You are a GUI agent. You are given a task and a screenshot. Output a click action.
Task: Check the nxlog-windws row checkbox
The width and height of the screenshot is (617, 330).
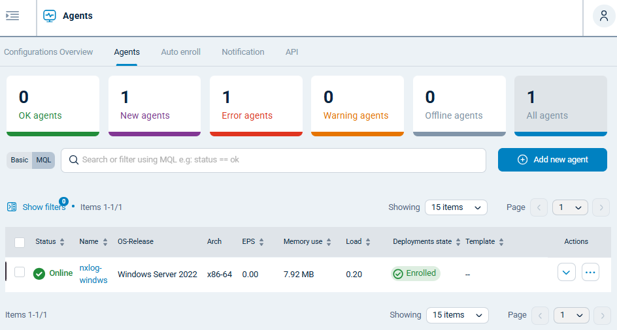[x=20, y=273]
